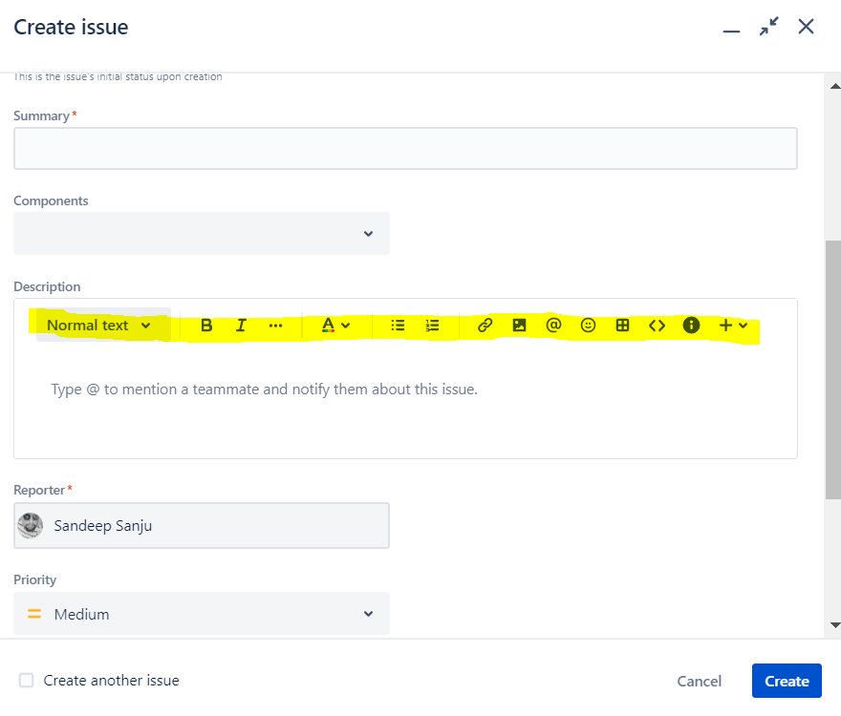841x716 pixels.
Task: Open the Priority dropdown showing Medium
Action: [x=202, y=614]
